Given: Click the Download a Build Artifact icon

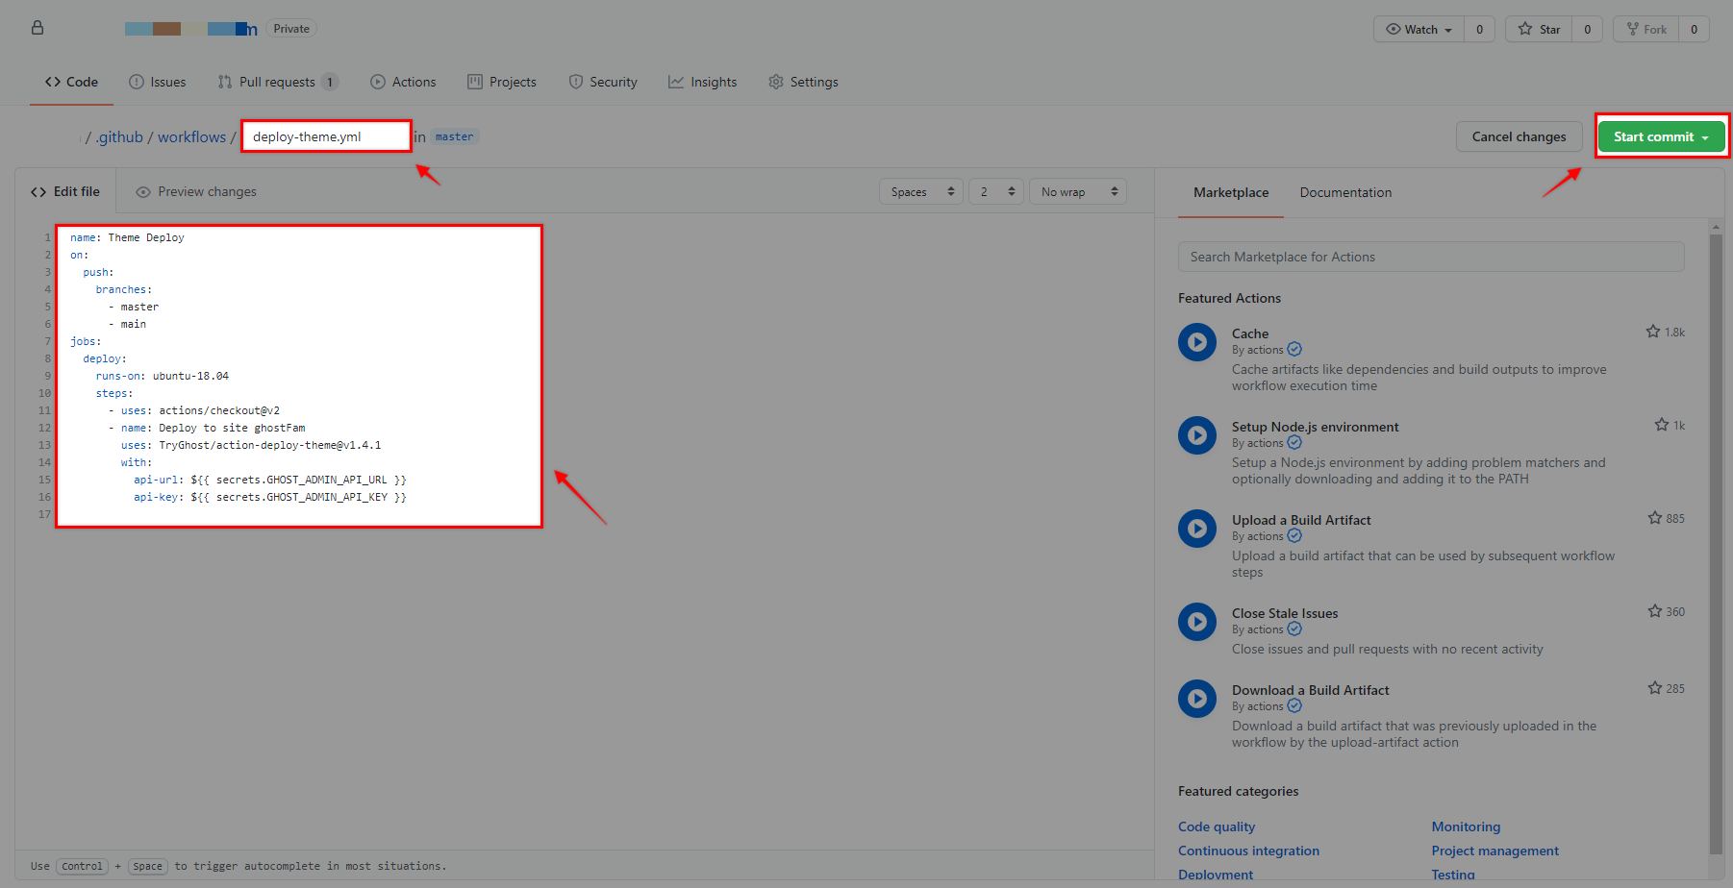Looking at the screenshot, I should [x=1197, y=699].
